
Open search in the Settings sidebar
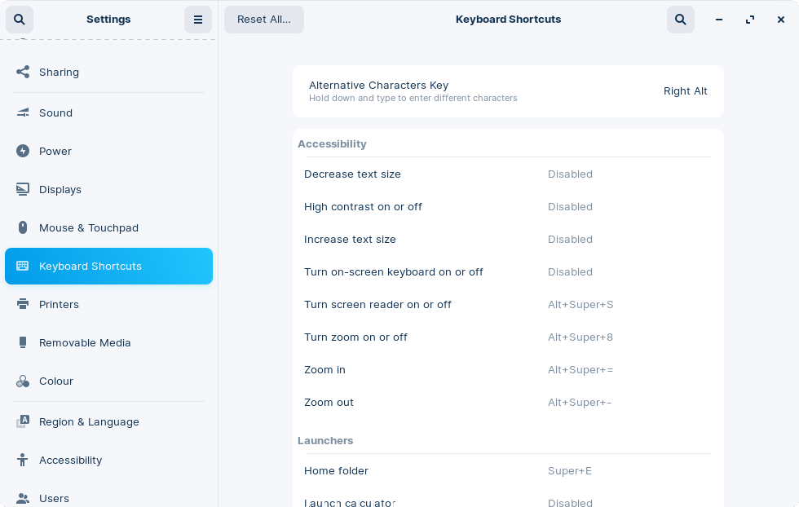(x=20, y=19)
